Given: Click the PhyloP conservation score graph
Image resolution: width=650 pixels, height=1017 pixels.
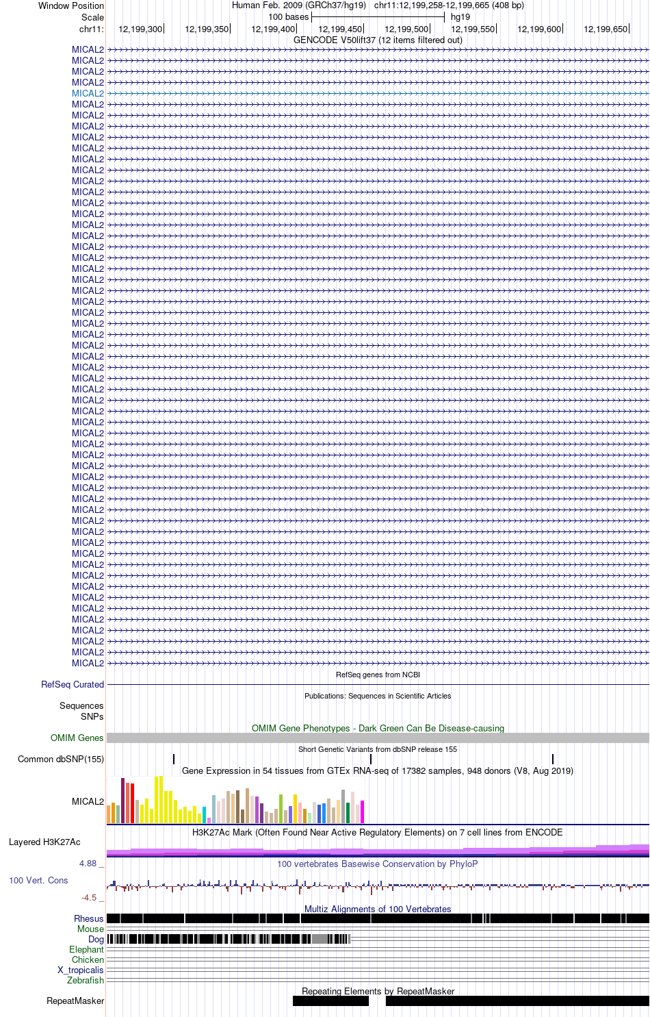Looking at the screenshot, I should 378,886.
